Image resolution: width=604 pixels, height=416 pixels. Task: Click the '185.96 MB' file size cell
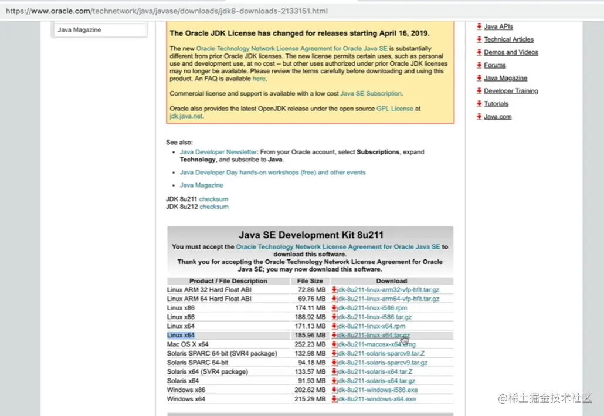coord(310,335)
